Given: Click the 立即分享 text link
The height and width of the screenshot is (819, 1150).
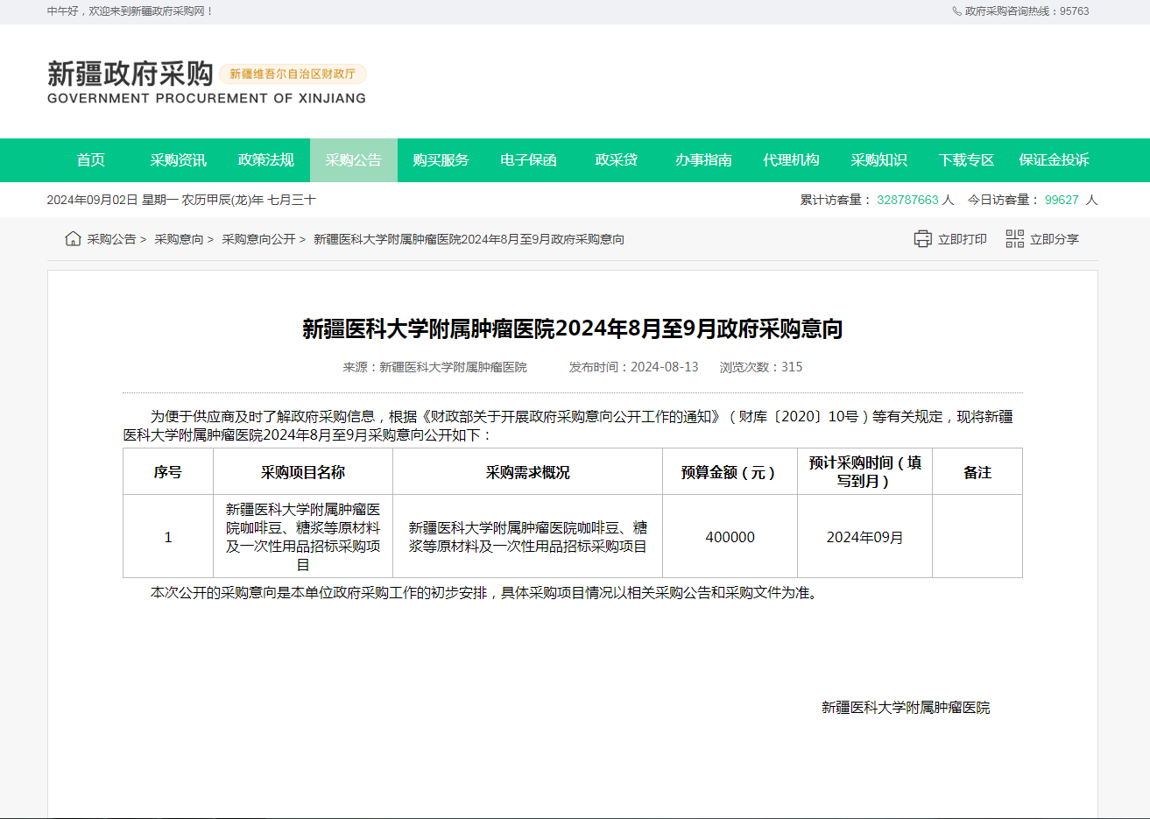Looking at the screenshot, I should (x=1055, y=239).
